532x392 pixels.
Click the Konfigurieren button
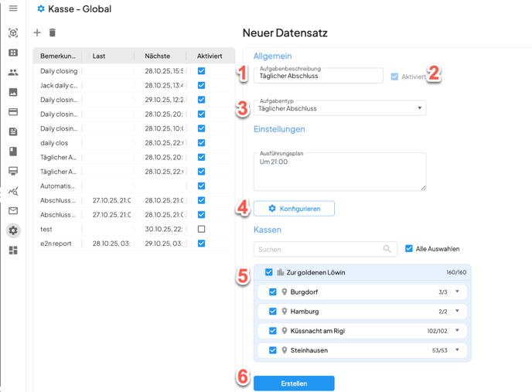pyautogui.click(x=294, y=209)
